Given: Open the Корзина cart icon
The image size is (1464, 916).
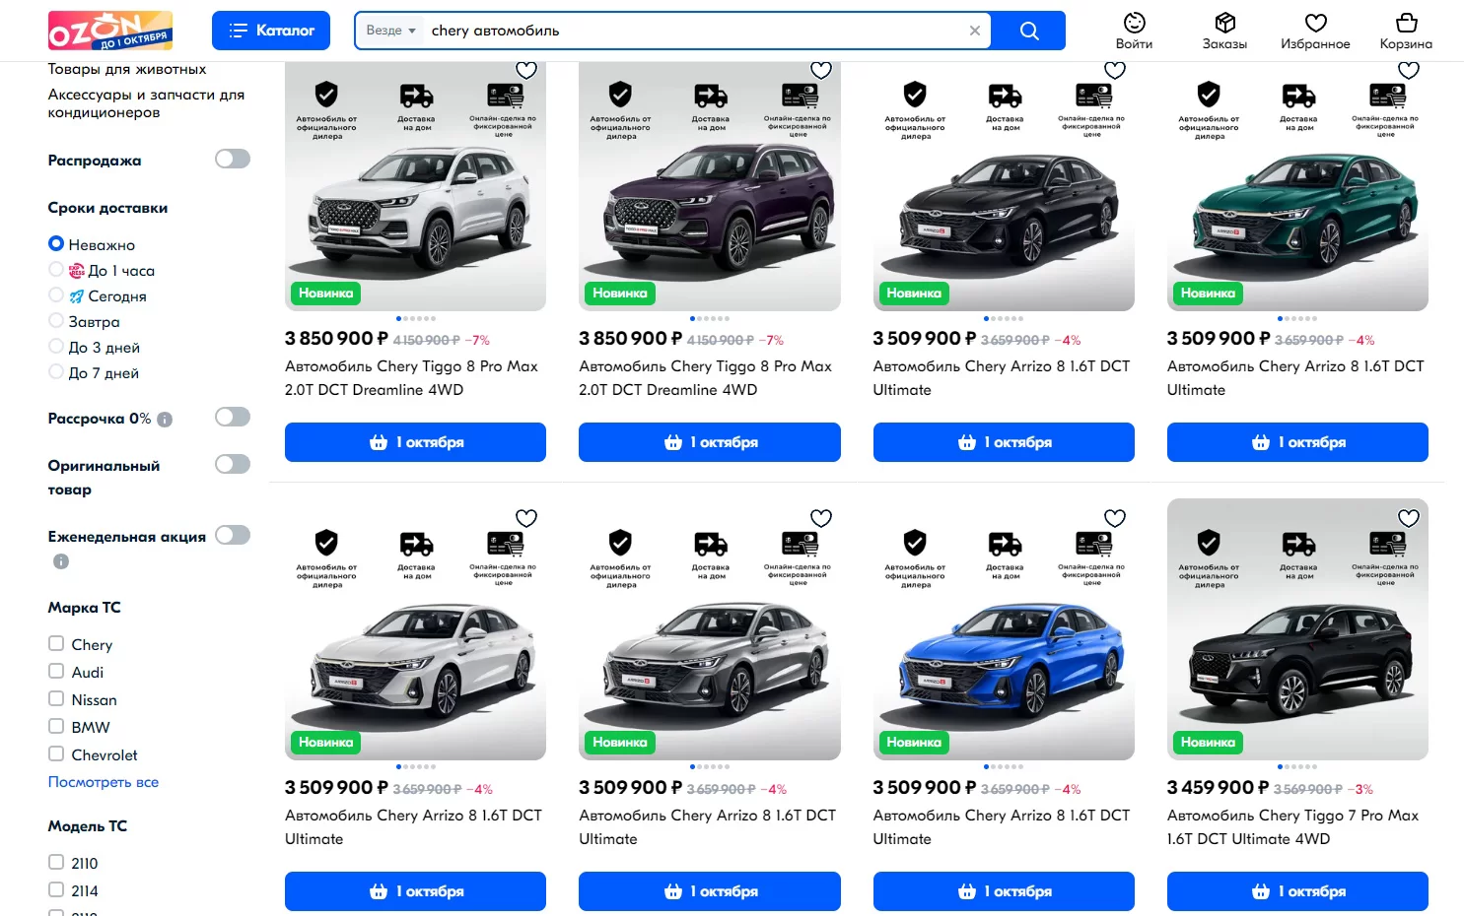Looking at the screenshot, I should click(1406, 31).
